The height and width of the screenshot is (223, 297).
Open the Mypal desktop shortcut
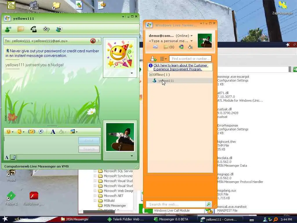(x=11, y=176)
